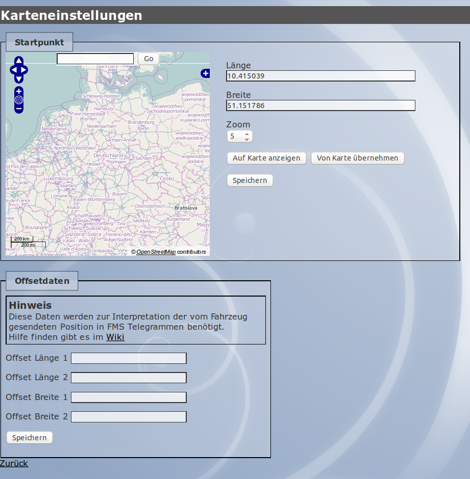Screen dimensions: 470x479
Task: Save the Offsetdaten with Speichern
Action: (30, 437)
